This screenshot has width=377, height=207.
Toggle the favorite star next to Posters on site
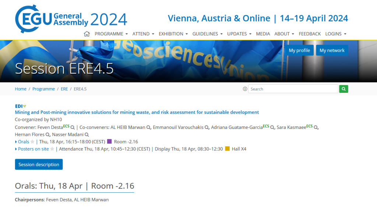pyautogui.click(x=52, y=149)
